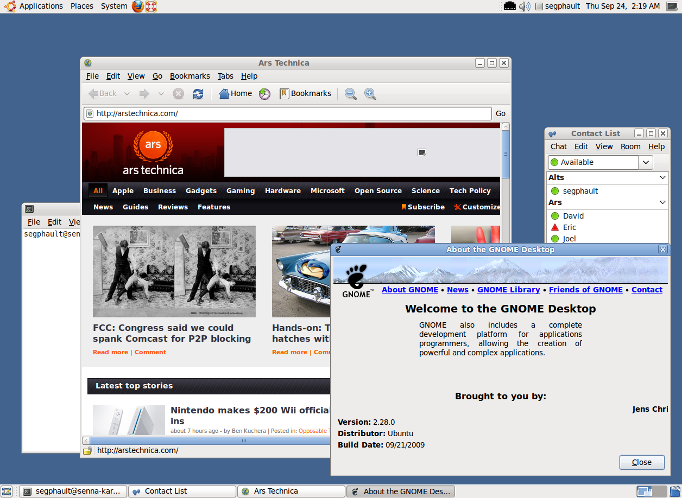Collapse the Ars contact group

point(662,202)
